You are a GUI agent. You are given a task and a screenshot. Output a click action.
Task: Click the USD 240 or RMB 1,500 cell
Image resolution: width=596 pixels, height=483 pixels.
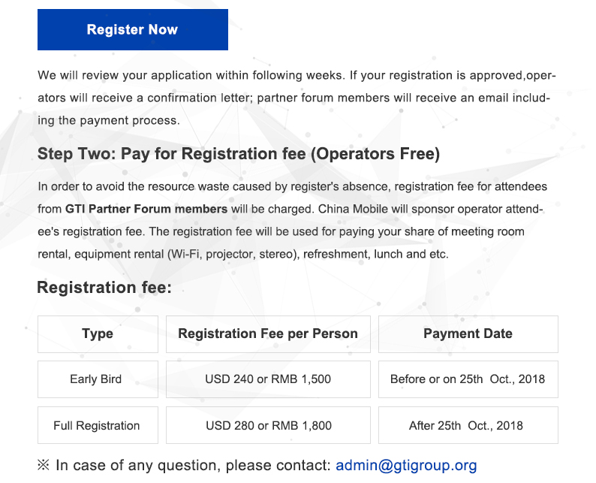(268, 379)
